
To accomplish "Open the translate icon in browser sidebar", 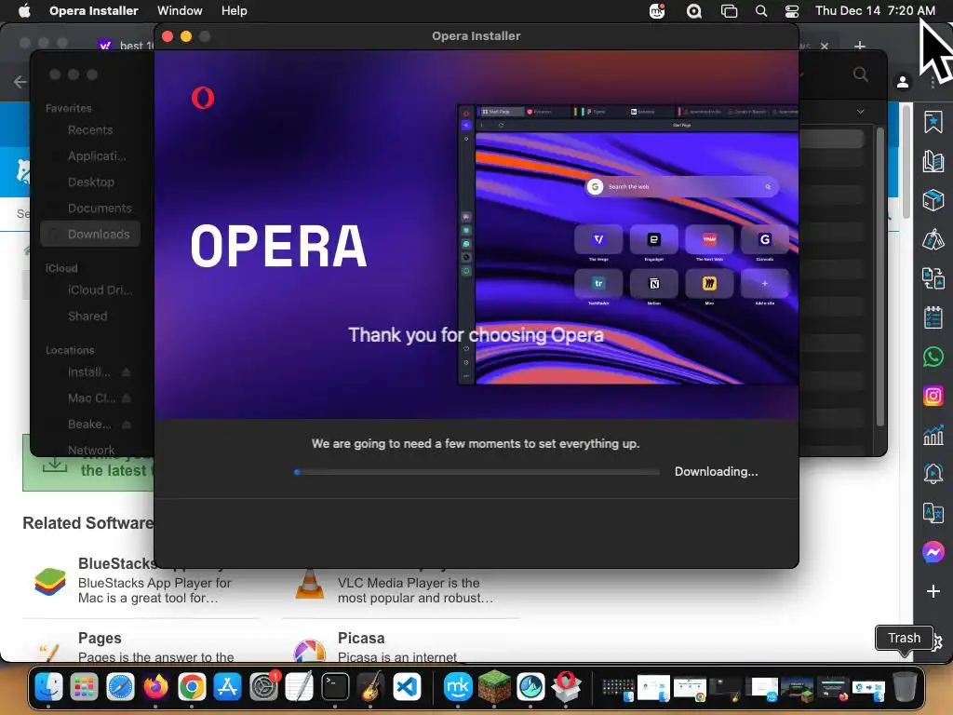I will click(933, 513).
